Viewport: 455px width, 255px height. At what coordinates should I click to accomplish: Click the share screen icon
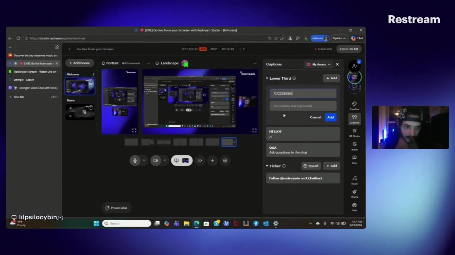coord(176,160)
